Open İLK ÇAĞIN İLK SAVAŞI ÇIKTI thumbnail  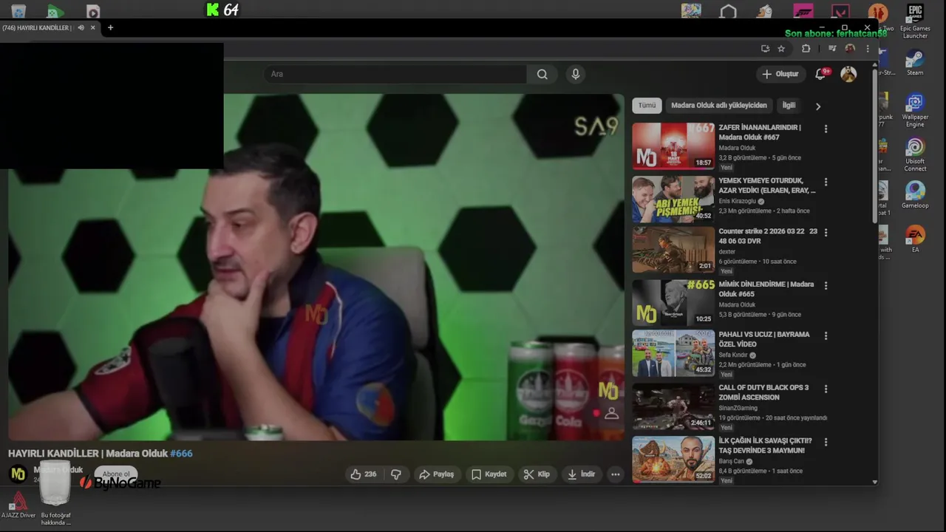pyautogui.click(x=673, y=460)
